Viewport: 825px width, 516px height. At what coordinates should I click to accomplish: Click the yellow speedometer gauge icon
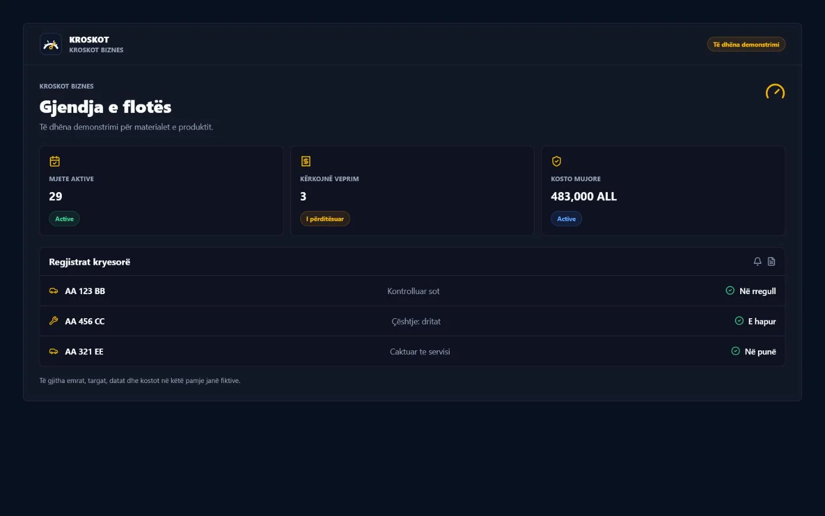pos(775,92)
